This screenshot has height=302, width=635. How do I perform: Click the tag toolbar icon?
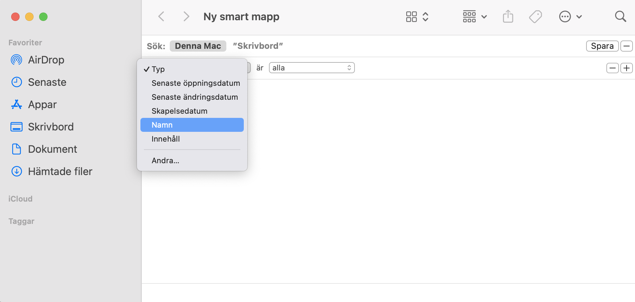[x=535, y=16]
